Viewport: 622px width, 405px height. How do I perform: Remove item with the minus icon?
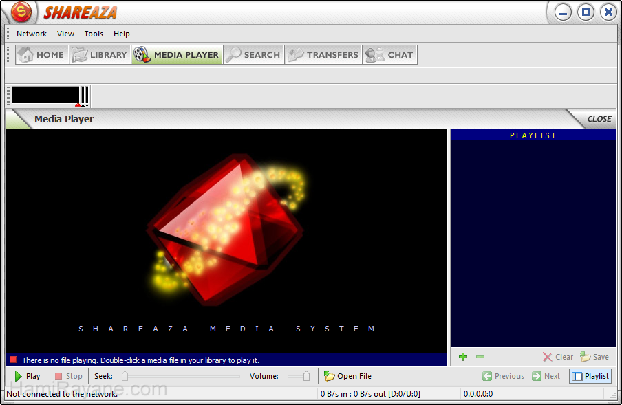pyautogui.click(x=480, y=357)
